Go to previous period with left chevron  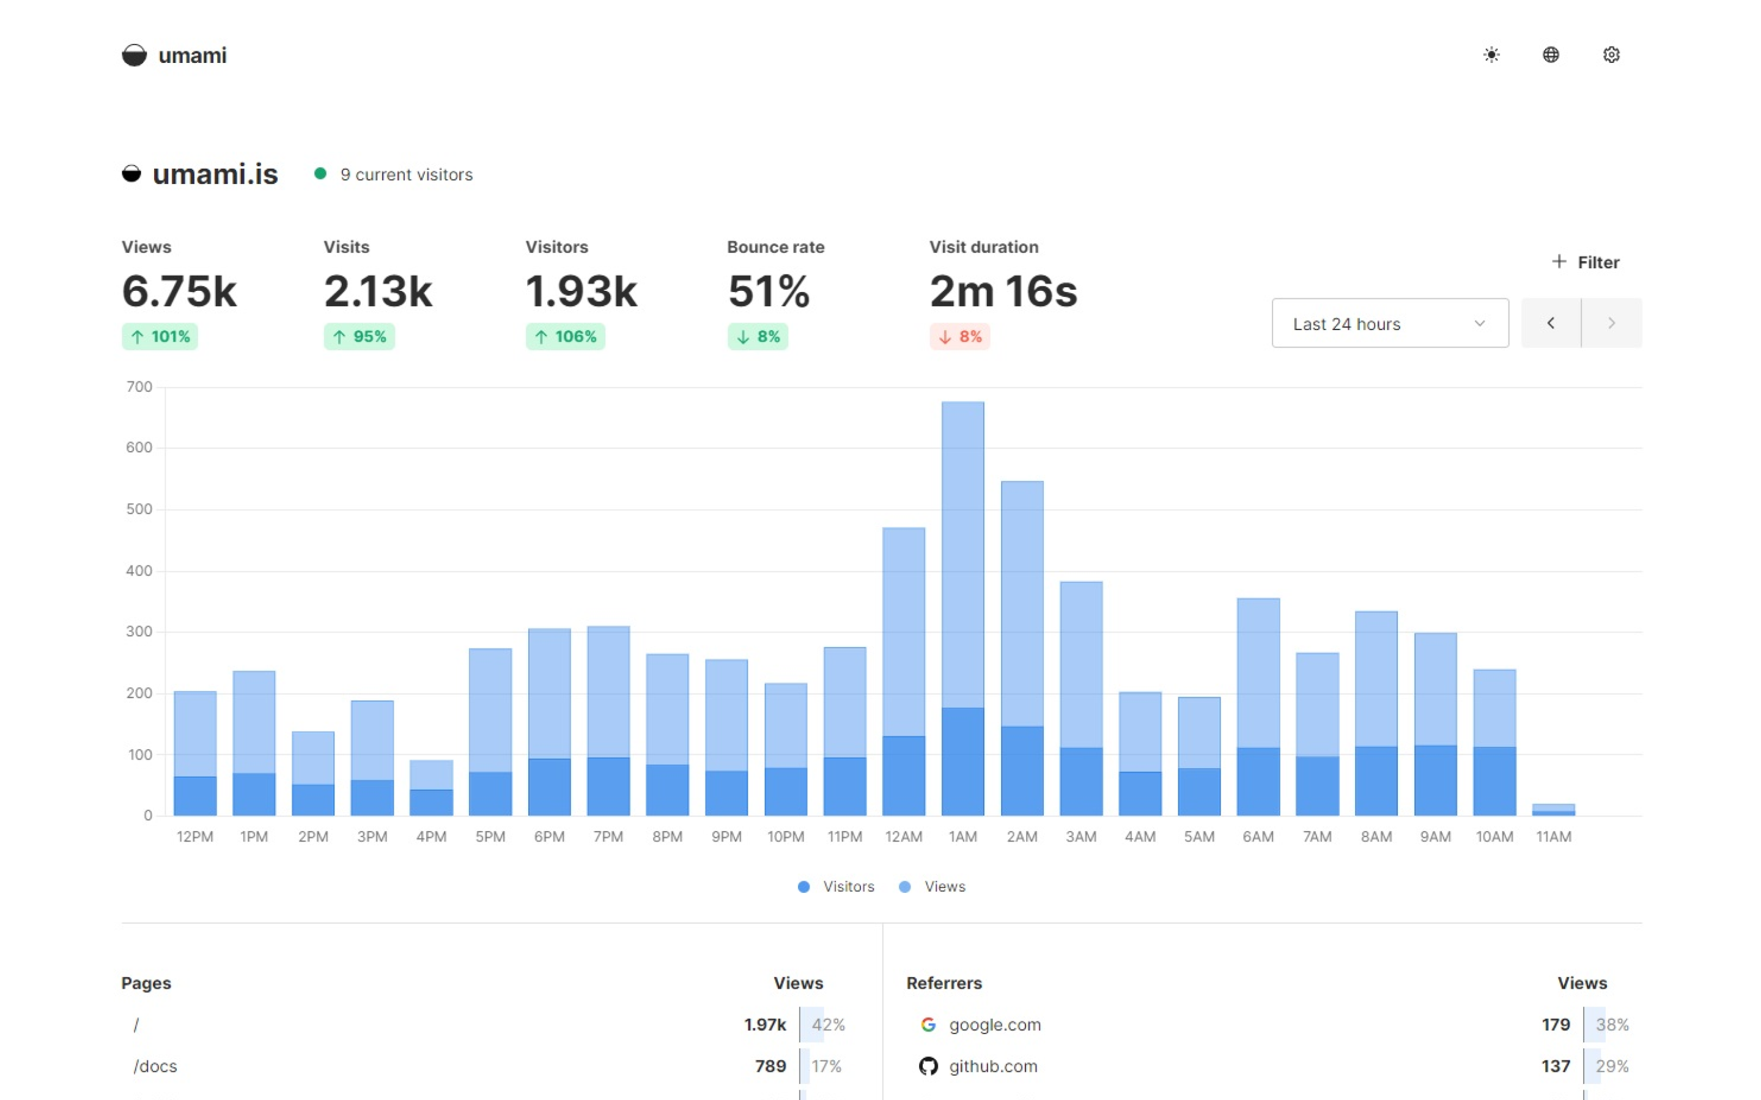click(1551, 323)
